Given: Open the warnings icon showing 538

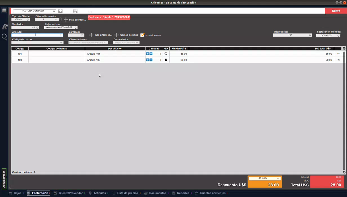Looking at the screenshot, I should (x=5, y=27).
